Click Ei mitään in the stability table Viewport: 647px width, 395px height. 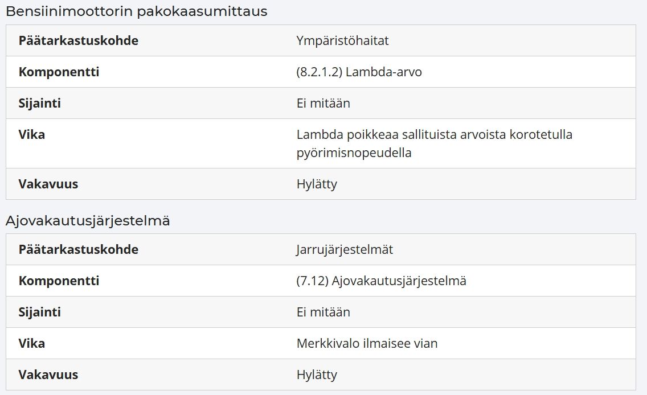tap(323, 312)
